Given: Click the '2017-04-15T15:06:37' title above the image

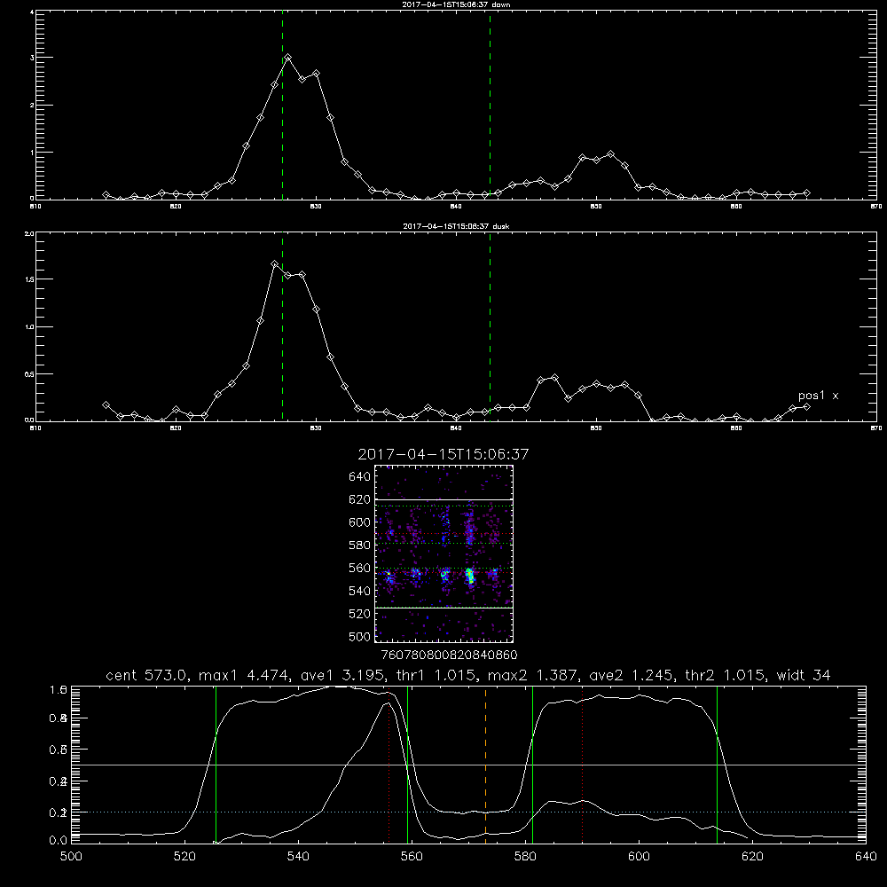Looking at the screenshot, I should [443, 454].
